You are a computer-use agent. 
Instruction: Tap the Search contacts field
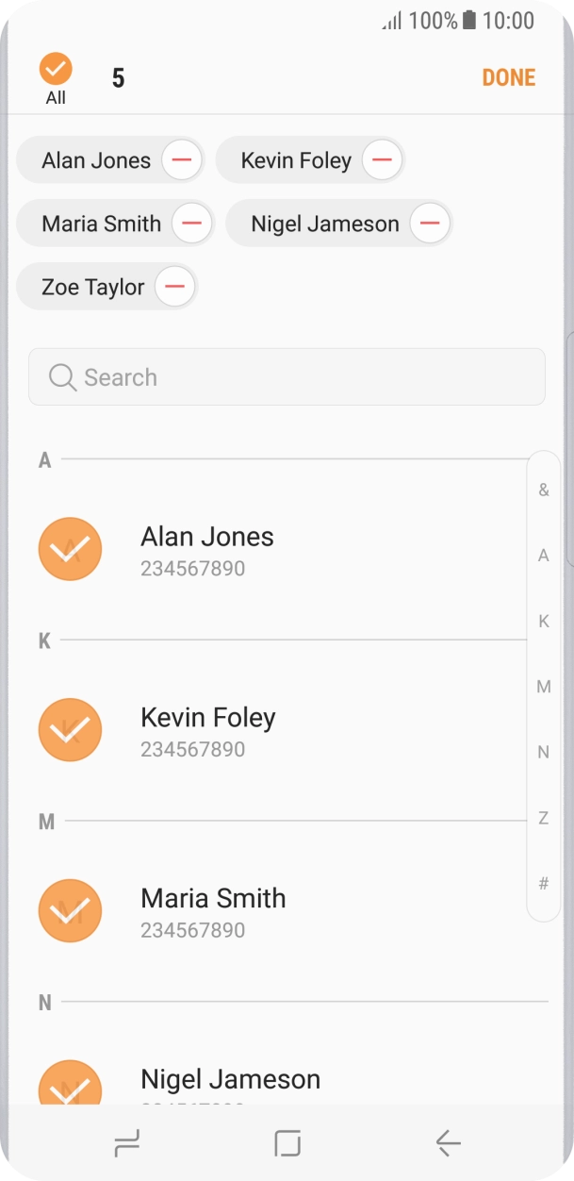pyautogui.click(x=287, y=377)
